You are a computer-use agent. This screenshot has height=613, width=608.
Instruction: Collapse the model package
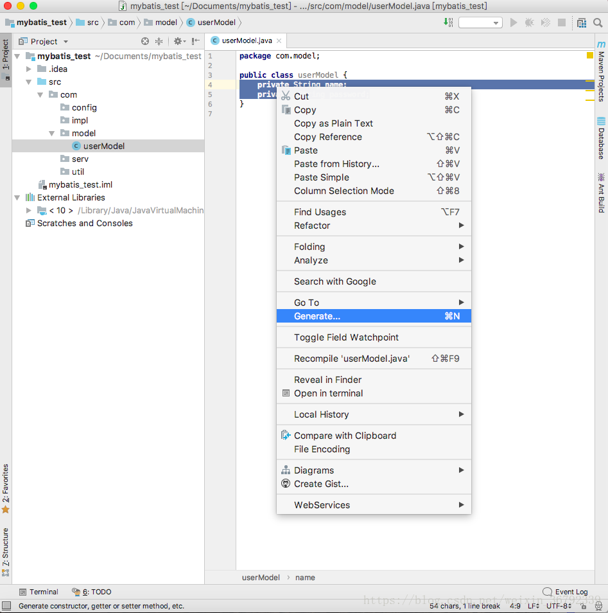[x=51, y=133]
